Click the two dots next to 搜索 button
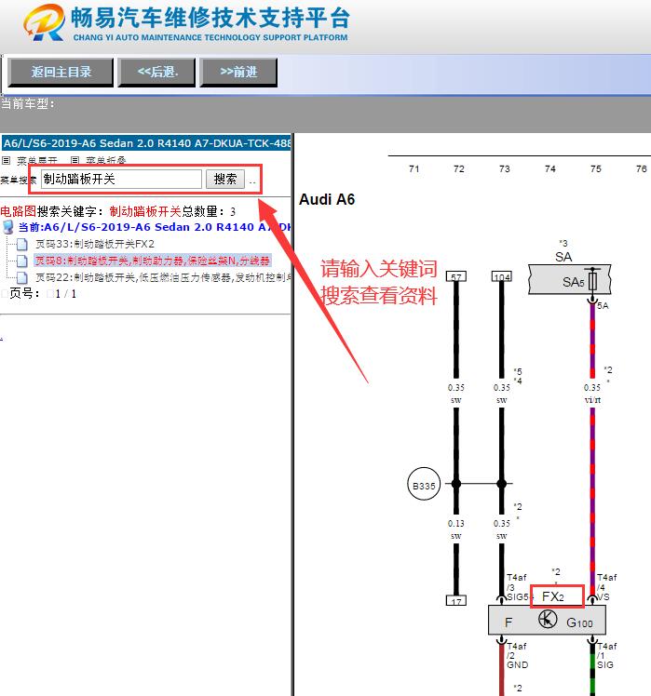This screenshot has width=651, height=696. tap(252, 182)
